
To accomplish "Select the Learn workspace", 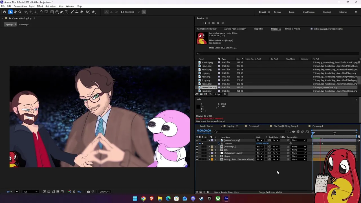I will (292, 12).
